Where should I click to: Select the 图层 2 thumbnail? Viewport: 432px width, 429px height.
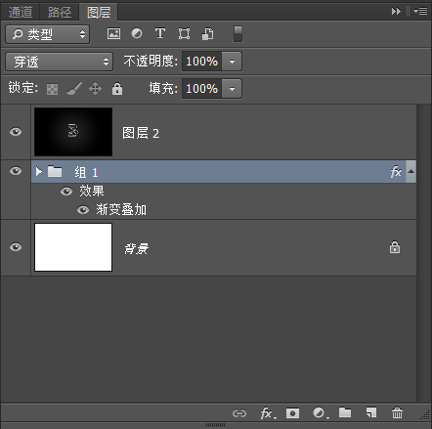(73, 132)
